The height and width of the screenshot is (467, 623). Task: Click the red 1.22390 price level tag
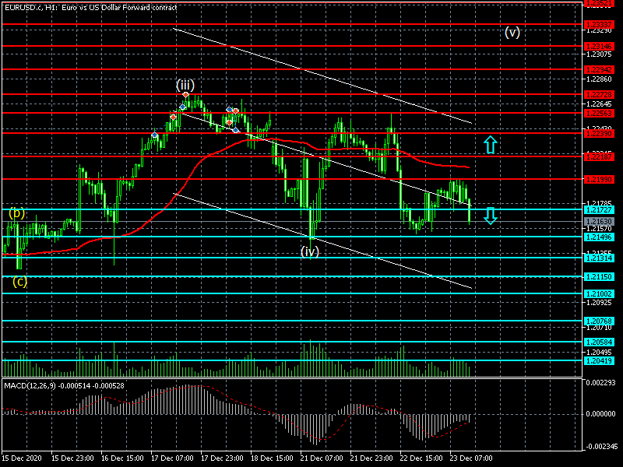click(x=599, y=133)
